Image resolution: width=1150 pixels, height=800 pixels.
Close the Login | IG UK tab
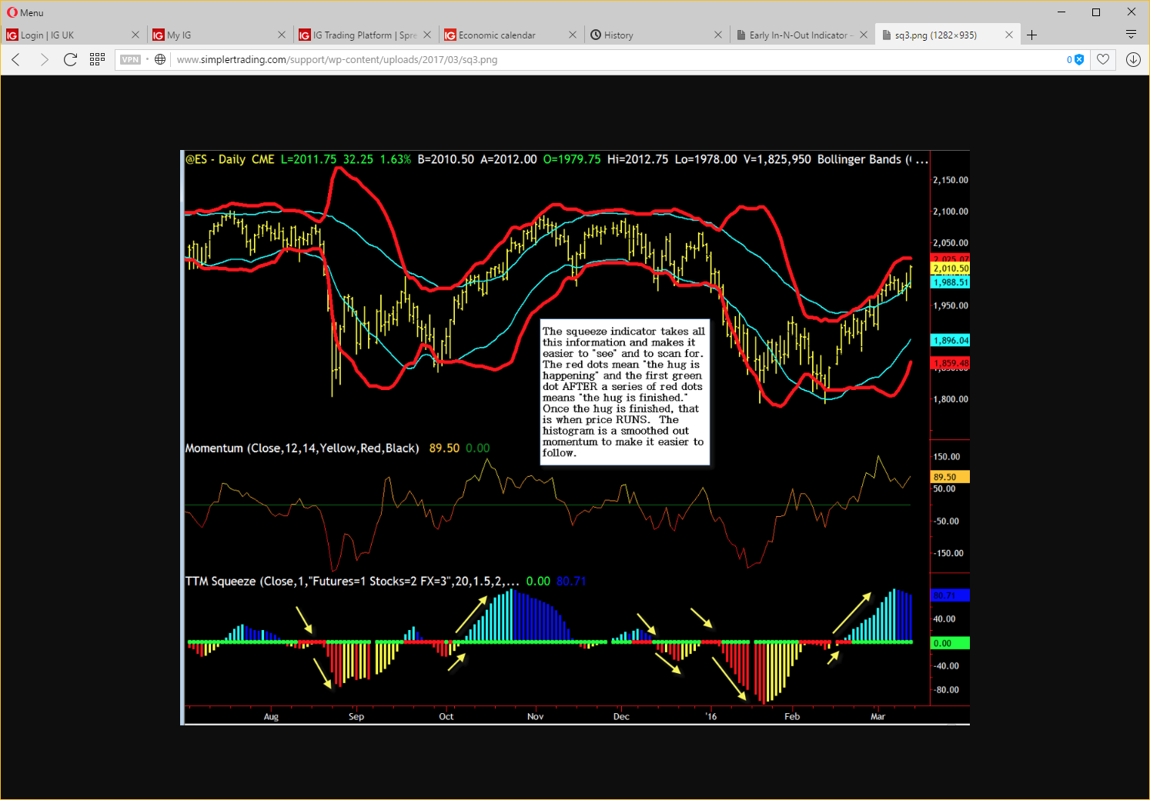pos(135,35)
